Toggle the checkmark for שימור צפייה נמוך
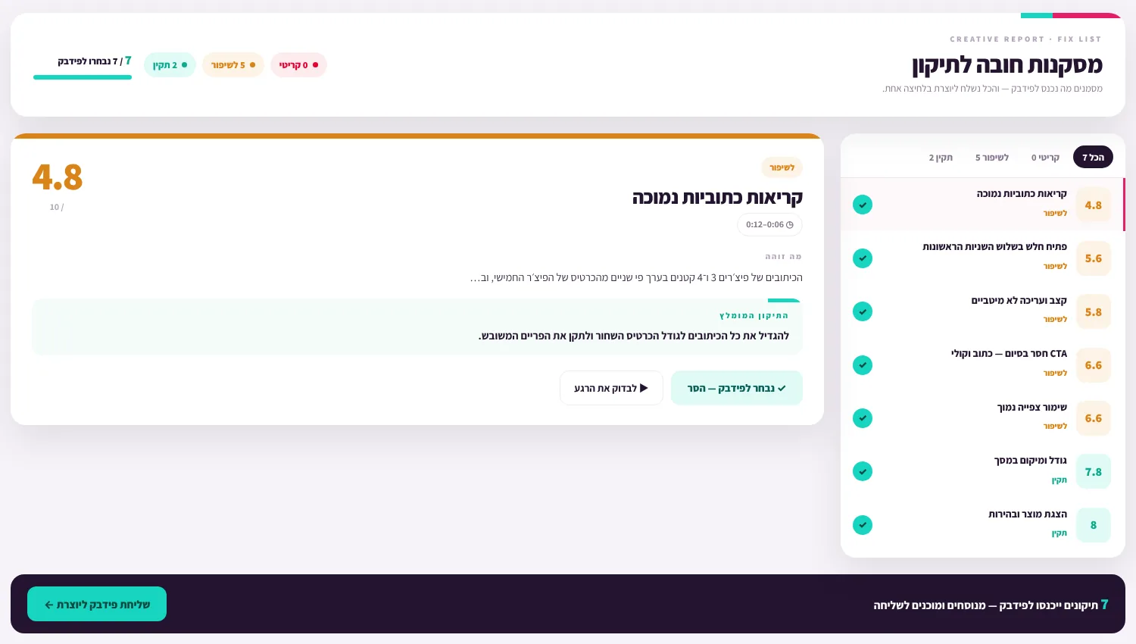 [x=863, y=418]
